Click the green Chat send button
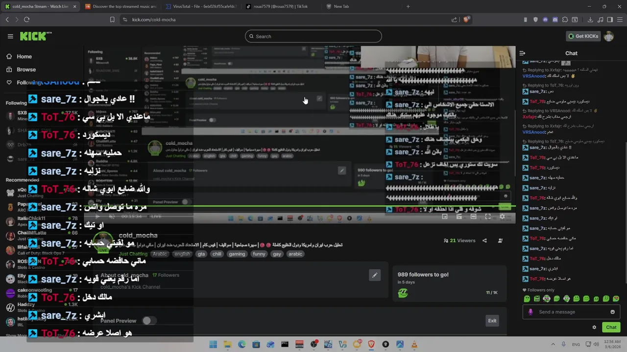Viewport: 627px width, 352px height. click(x=611, y=327)
